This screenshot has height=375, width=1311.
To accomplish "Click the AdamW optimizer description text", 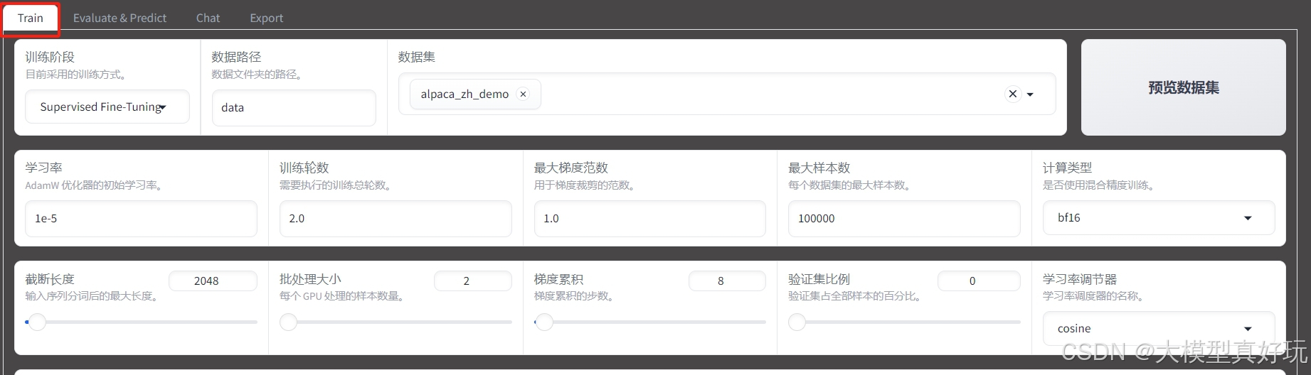I will [x=95, y=185].
